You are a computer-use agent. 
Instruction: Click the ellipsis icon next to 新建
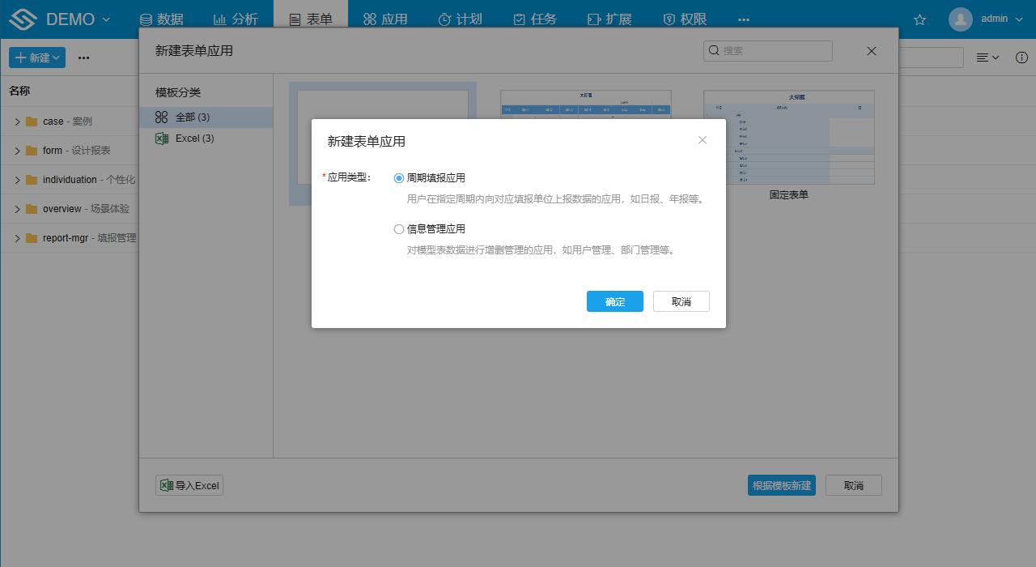click(x=83, y=58)
